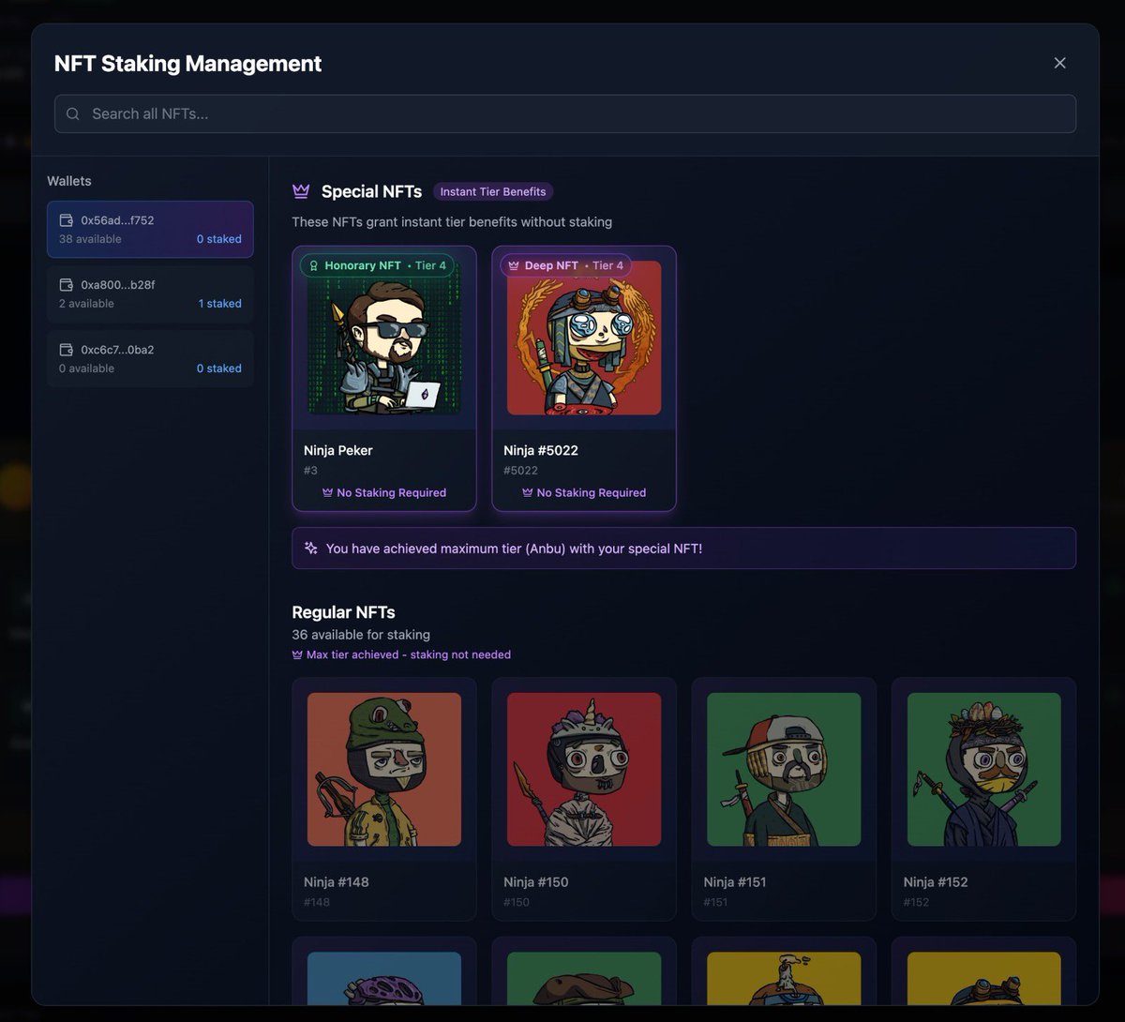Click the magnifying glass search icon
Viewport: 1125px width, 1022px height.
click(73, 113)
